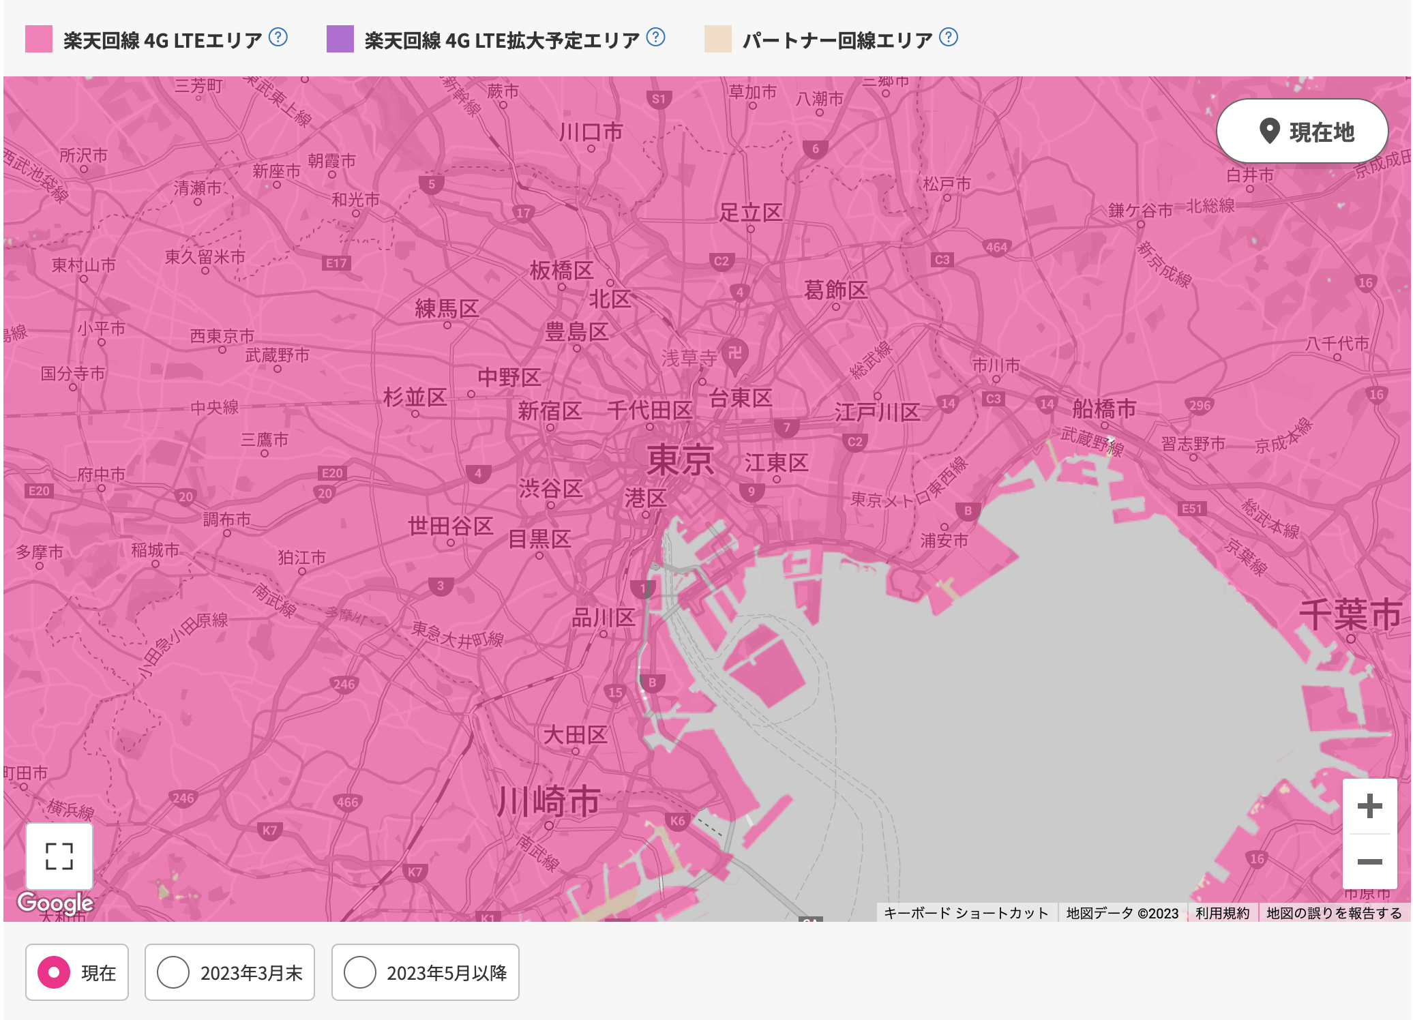This screenshot has width=1413, height=1020.
Task: Click the E17 expressway shield
Action: coord(336,262)
